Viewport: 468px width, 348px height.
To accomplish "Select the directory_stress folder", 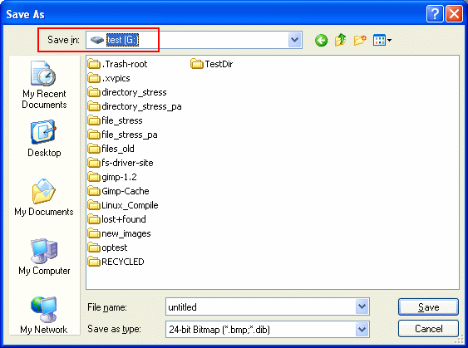I will coord(127,92).
